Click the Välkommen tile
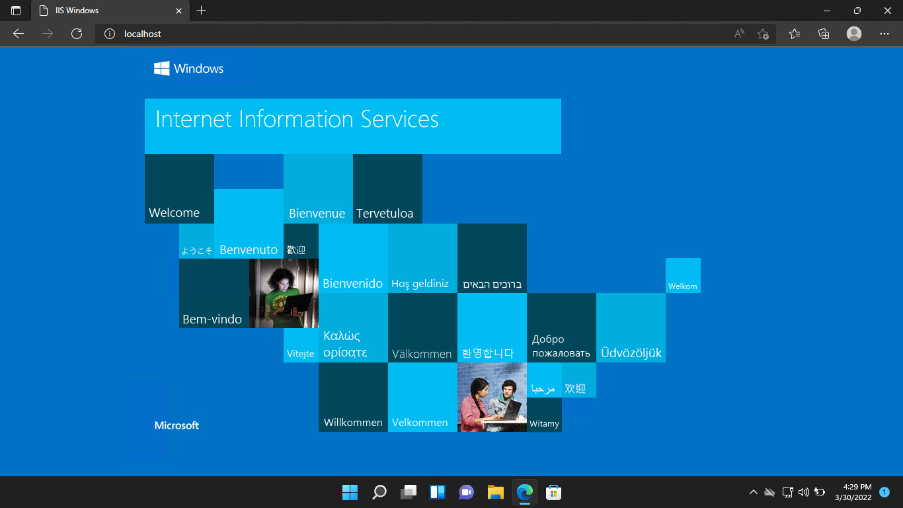 click(422, 327)
